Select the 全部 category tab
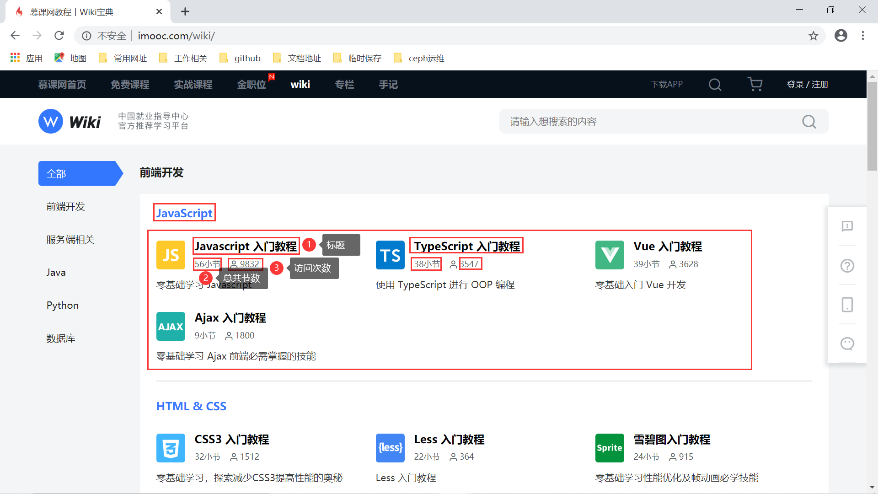The image size is (878, 494). pos(80,173)
